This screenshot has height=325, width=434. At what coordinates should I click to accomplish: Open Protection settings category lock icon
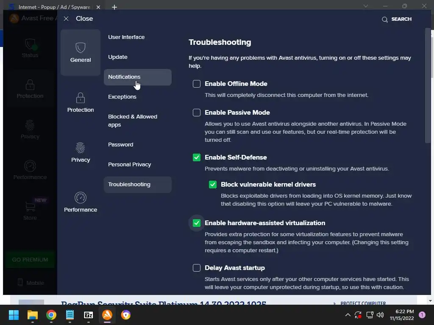(80, 98)
